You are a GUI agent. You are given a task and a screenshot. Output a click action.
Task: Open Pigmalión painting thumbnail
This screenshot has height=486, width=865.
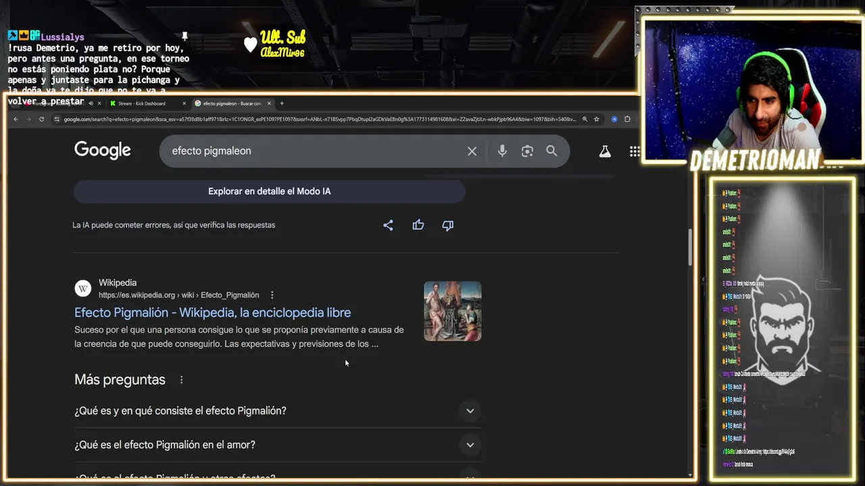coord(453,311)
